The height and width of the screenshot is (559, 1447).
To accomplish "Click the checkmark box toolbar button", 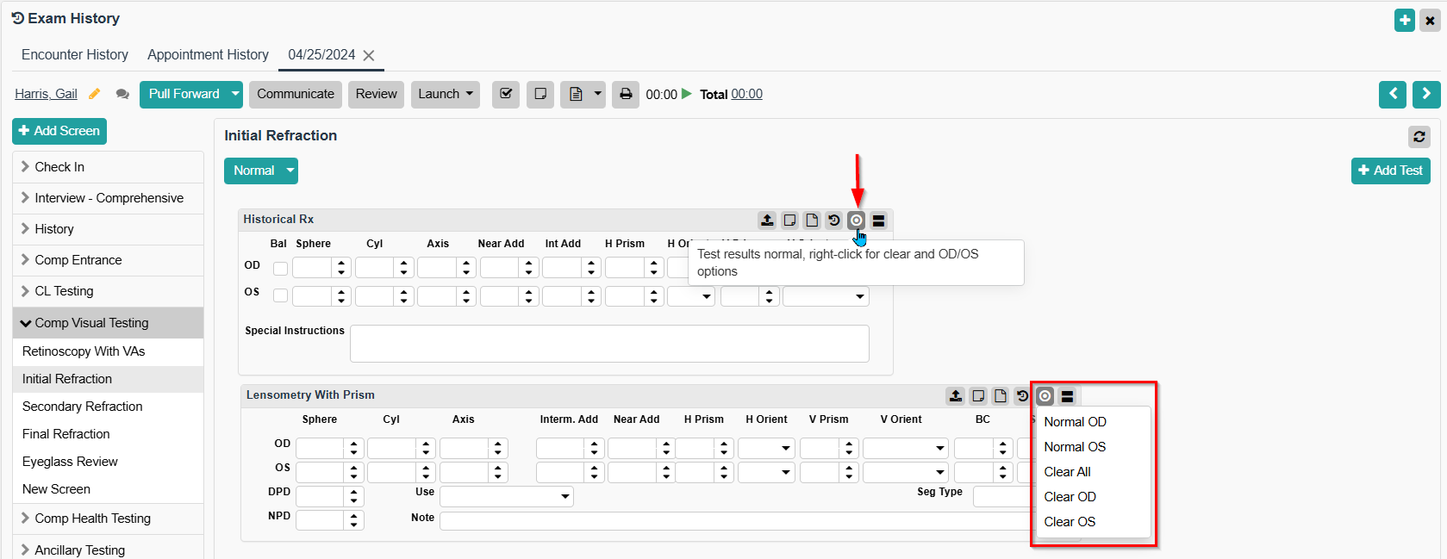I will tap(506, 94).
